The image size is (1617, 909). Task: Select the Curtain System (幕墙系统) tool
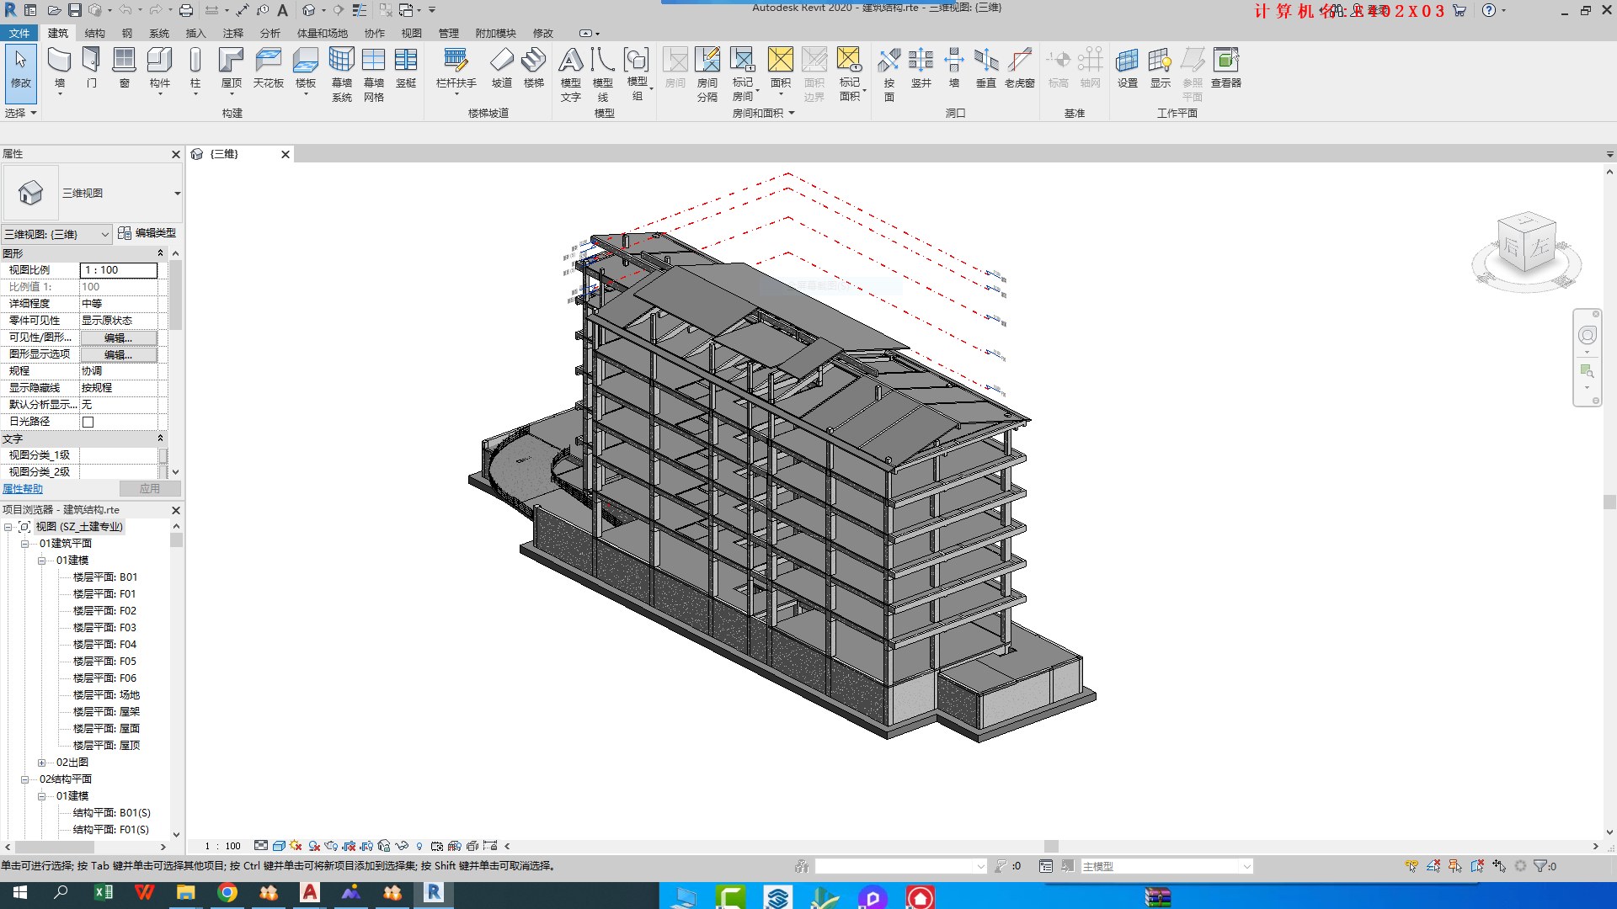point(341,74)
